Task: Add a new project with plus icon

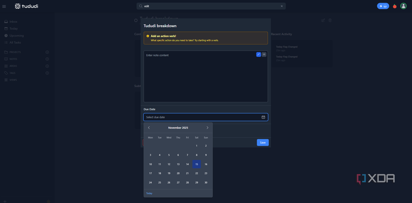Action: point(47,52)
